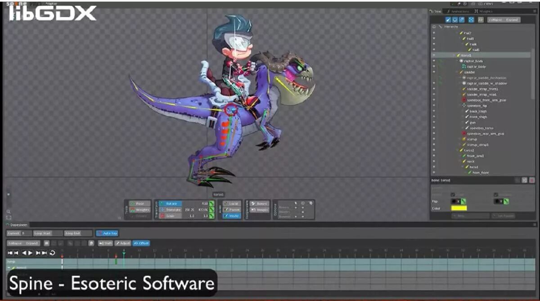Activate the Translate transform tool
540x301 pixels.
tap(170, 210)
